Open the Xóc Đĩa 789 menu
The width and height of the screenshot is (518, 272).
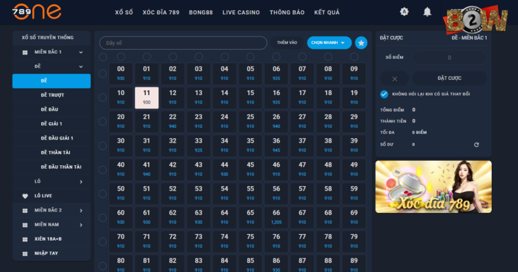tap(161, 12)
